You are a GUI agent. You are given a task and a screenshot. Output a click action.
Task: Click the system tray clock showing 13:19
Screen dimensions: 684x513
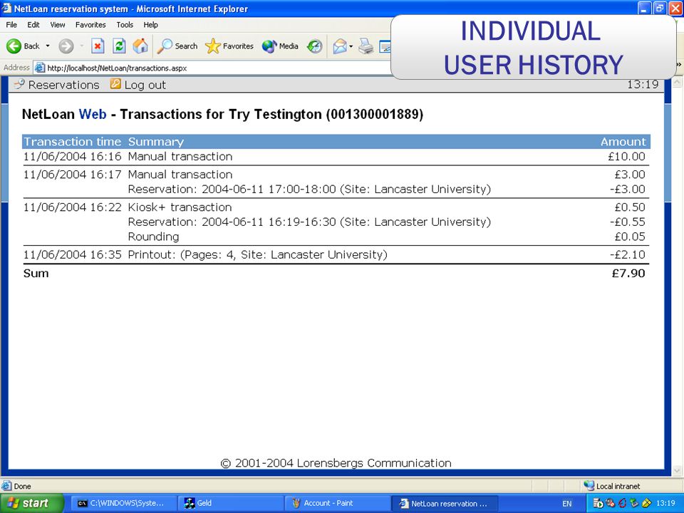tap(665, 504)
